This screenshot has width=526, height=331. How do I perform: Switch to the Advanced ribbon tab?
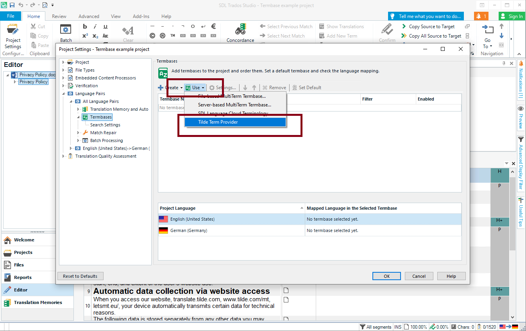(89, 16)
